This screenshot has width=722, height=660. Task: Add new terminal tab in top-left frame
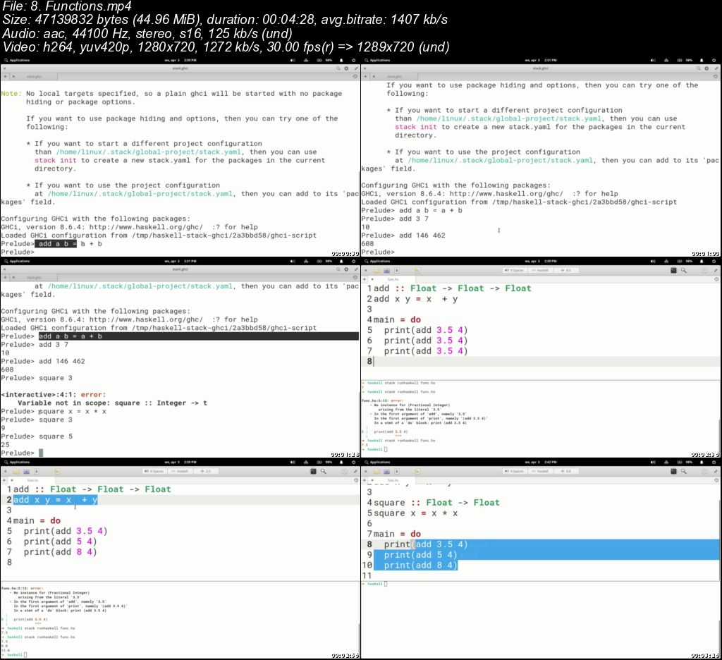[x=5, y=76]
